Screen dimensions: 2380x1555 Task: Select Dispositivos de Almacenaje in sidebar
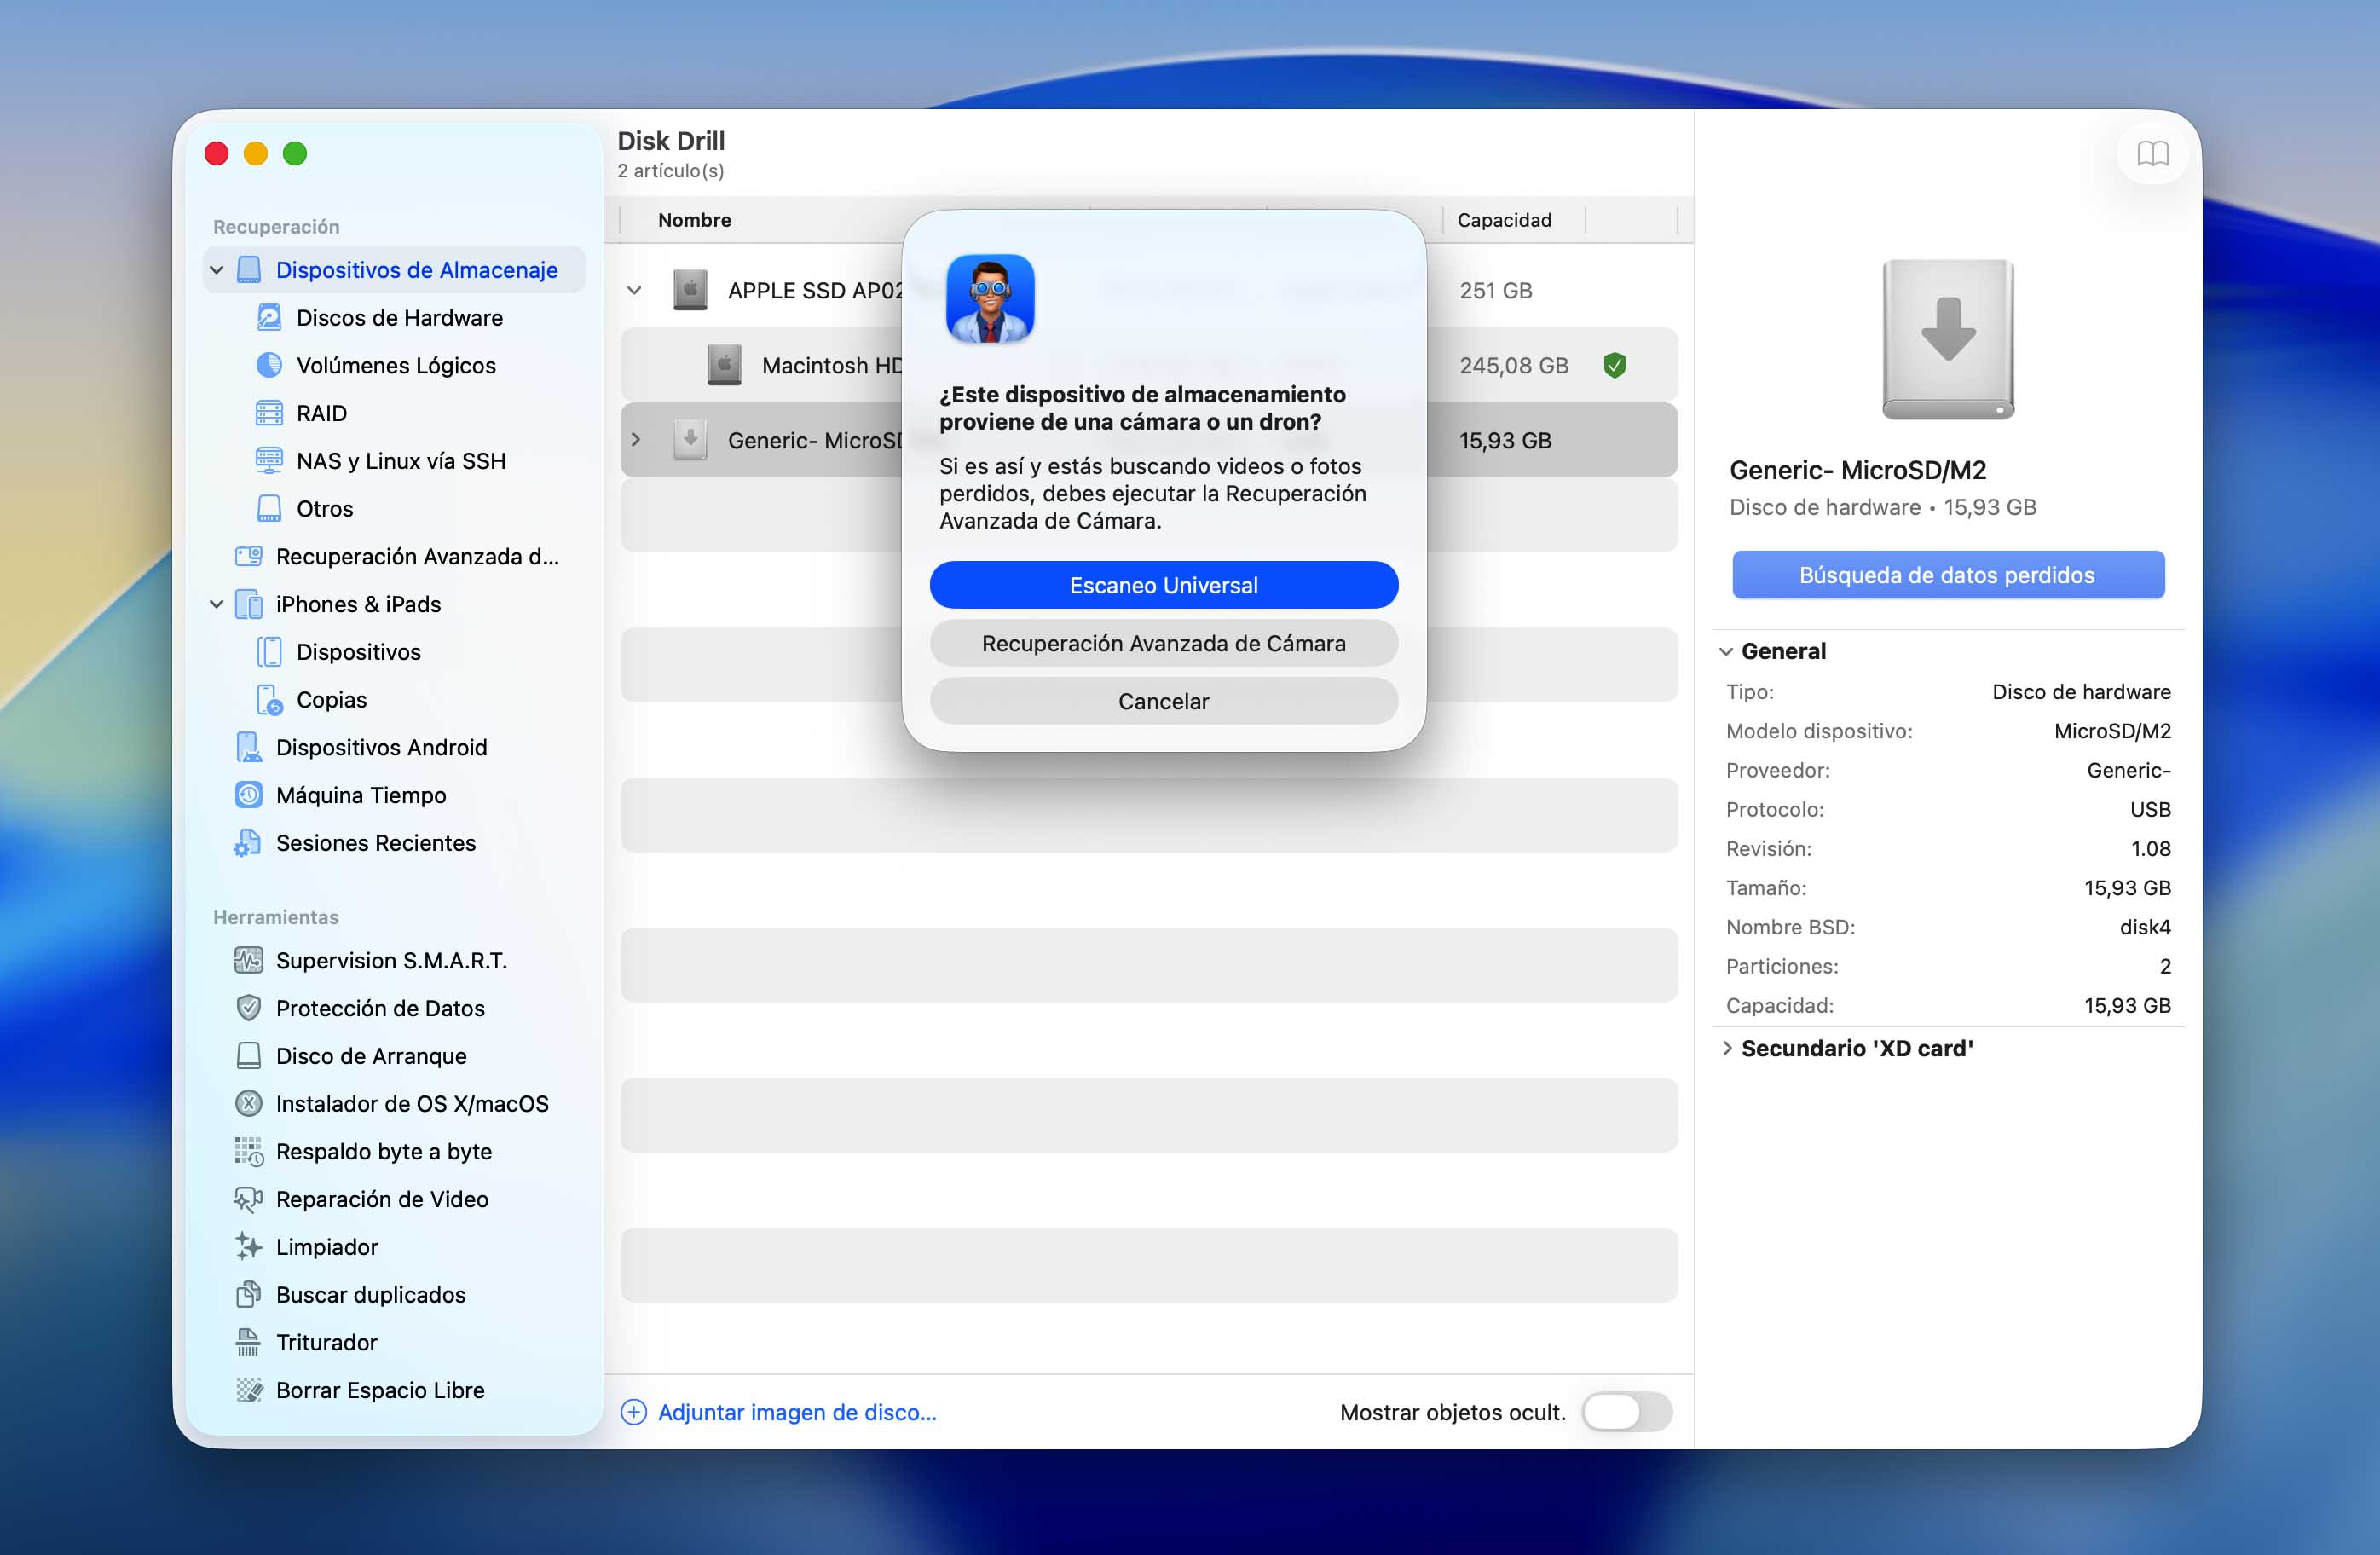[395, 270]
